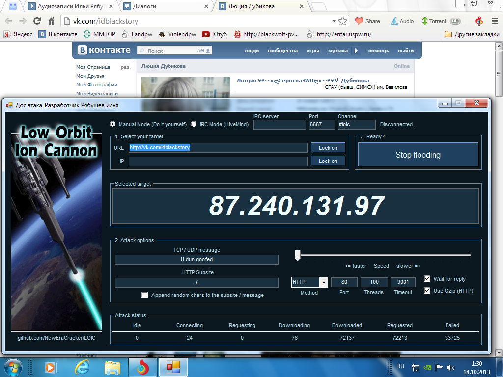Launch Internet Explorer from taskbar

82,367
